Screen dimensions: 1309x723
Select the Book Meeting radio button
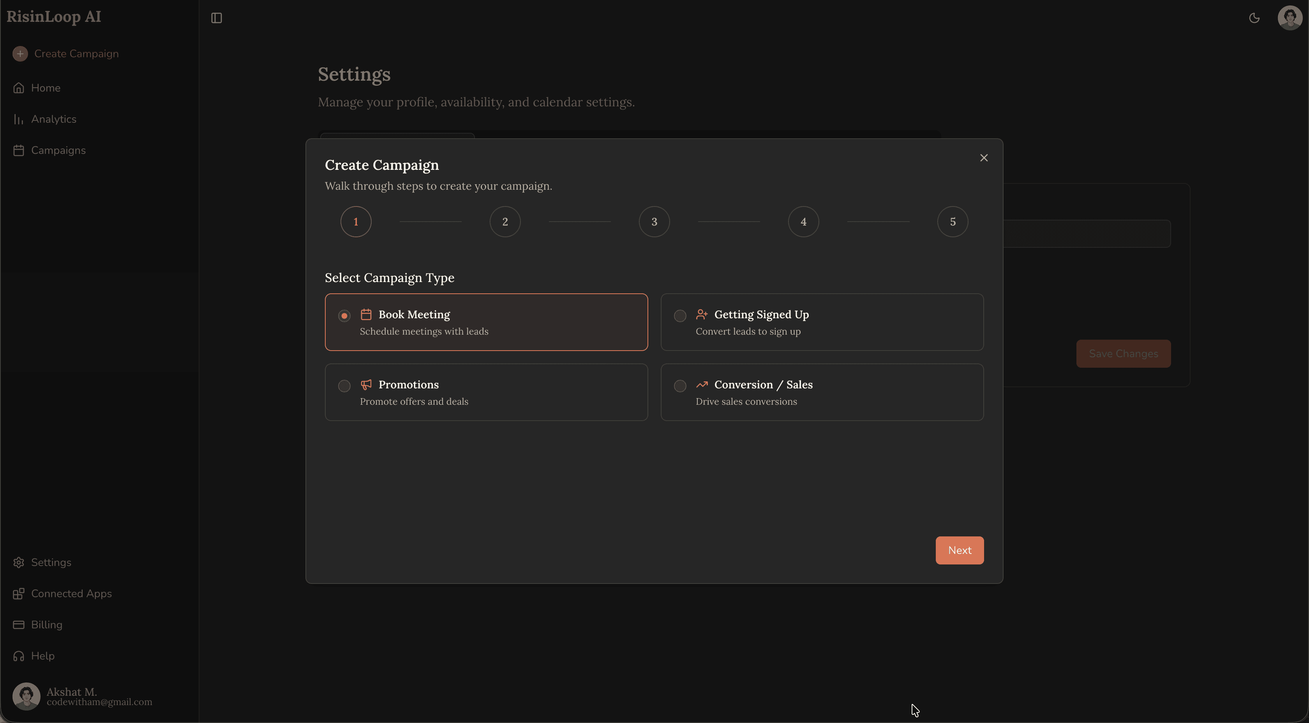tap(344, 316)
